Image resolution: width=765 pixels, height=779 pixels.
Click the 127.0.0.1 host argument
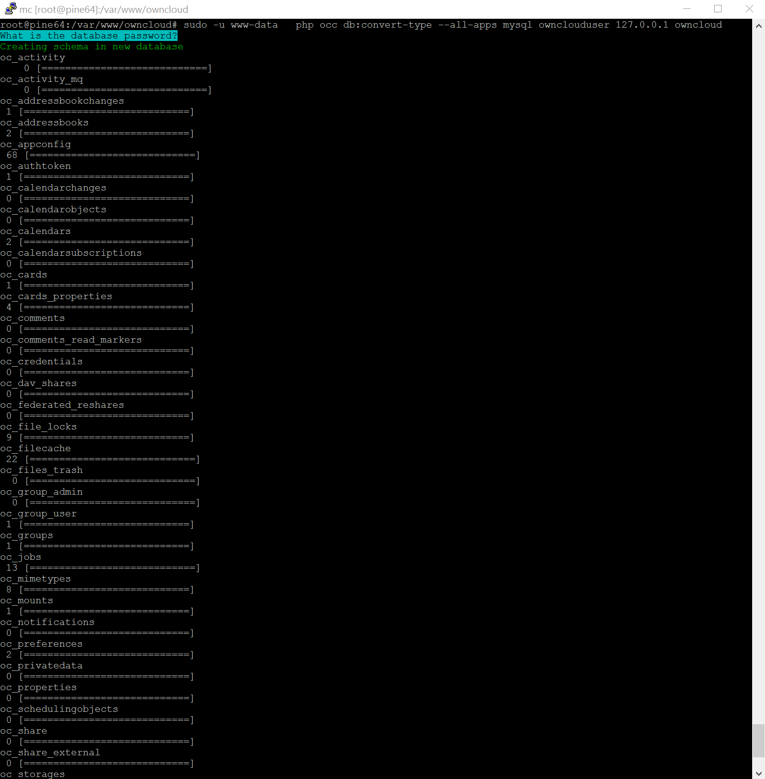click(x=642, y=25)
